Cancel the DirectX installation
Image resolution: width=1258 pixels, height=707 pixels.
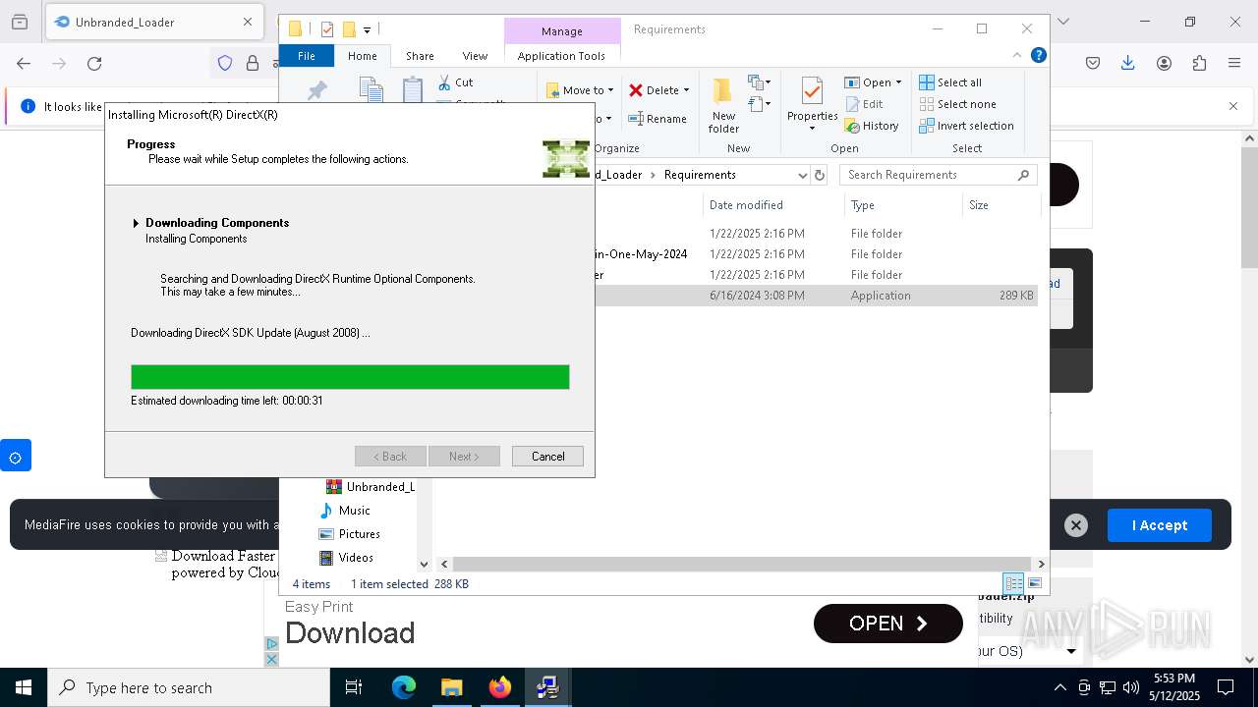(547, 457)
